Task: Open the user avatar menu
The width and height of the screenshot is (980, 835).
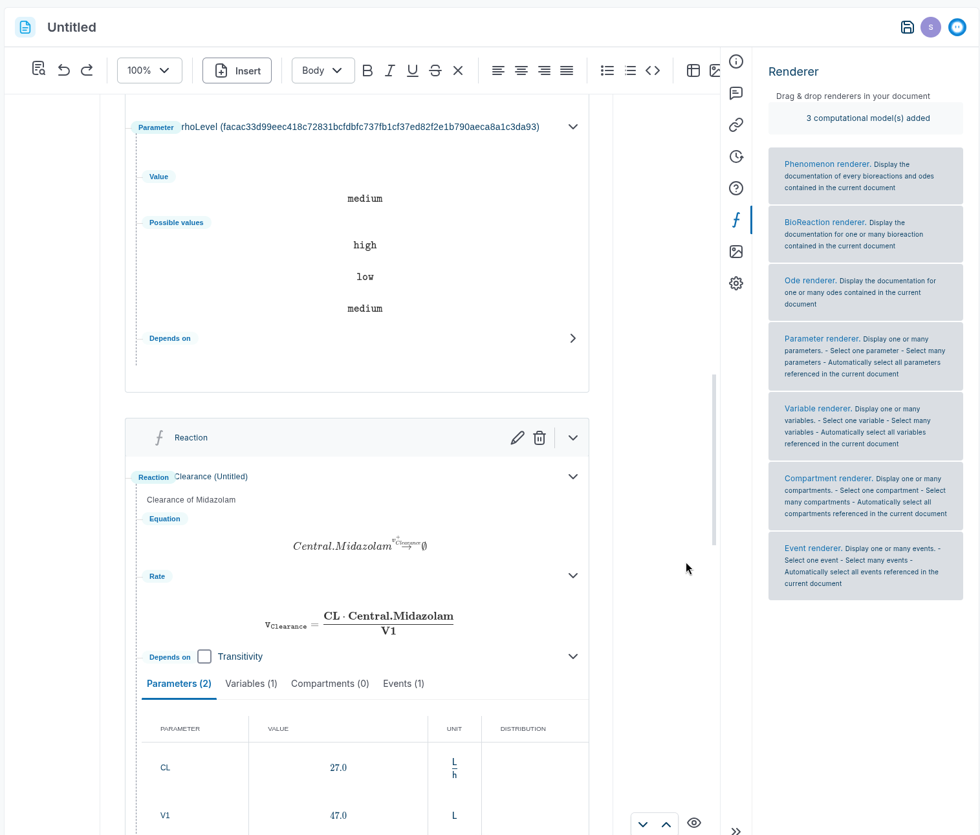Action: click(931, 27)
